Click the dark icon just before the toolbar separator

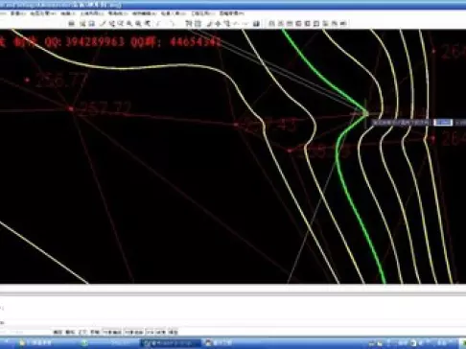(x=256, y=23)
